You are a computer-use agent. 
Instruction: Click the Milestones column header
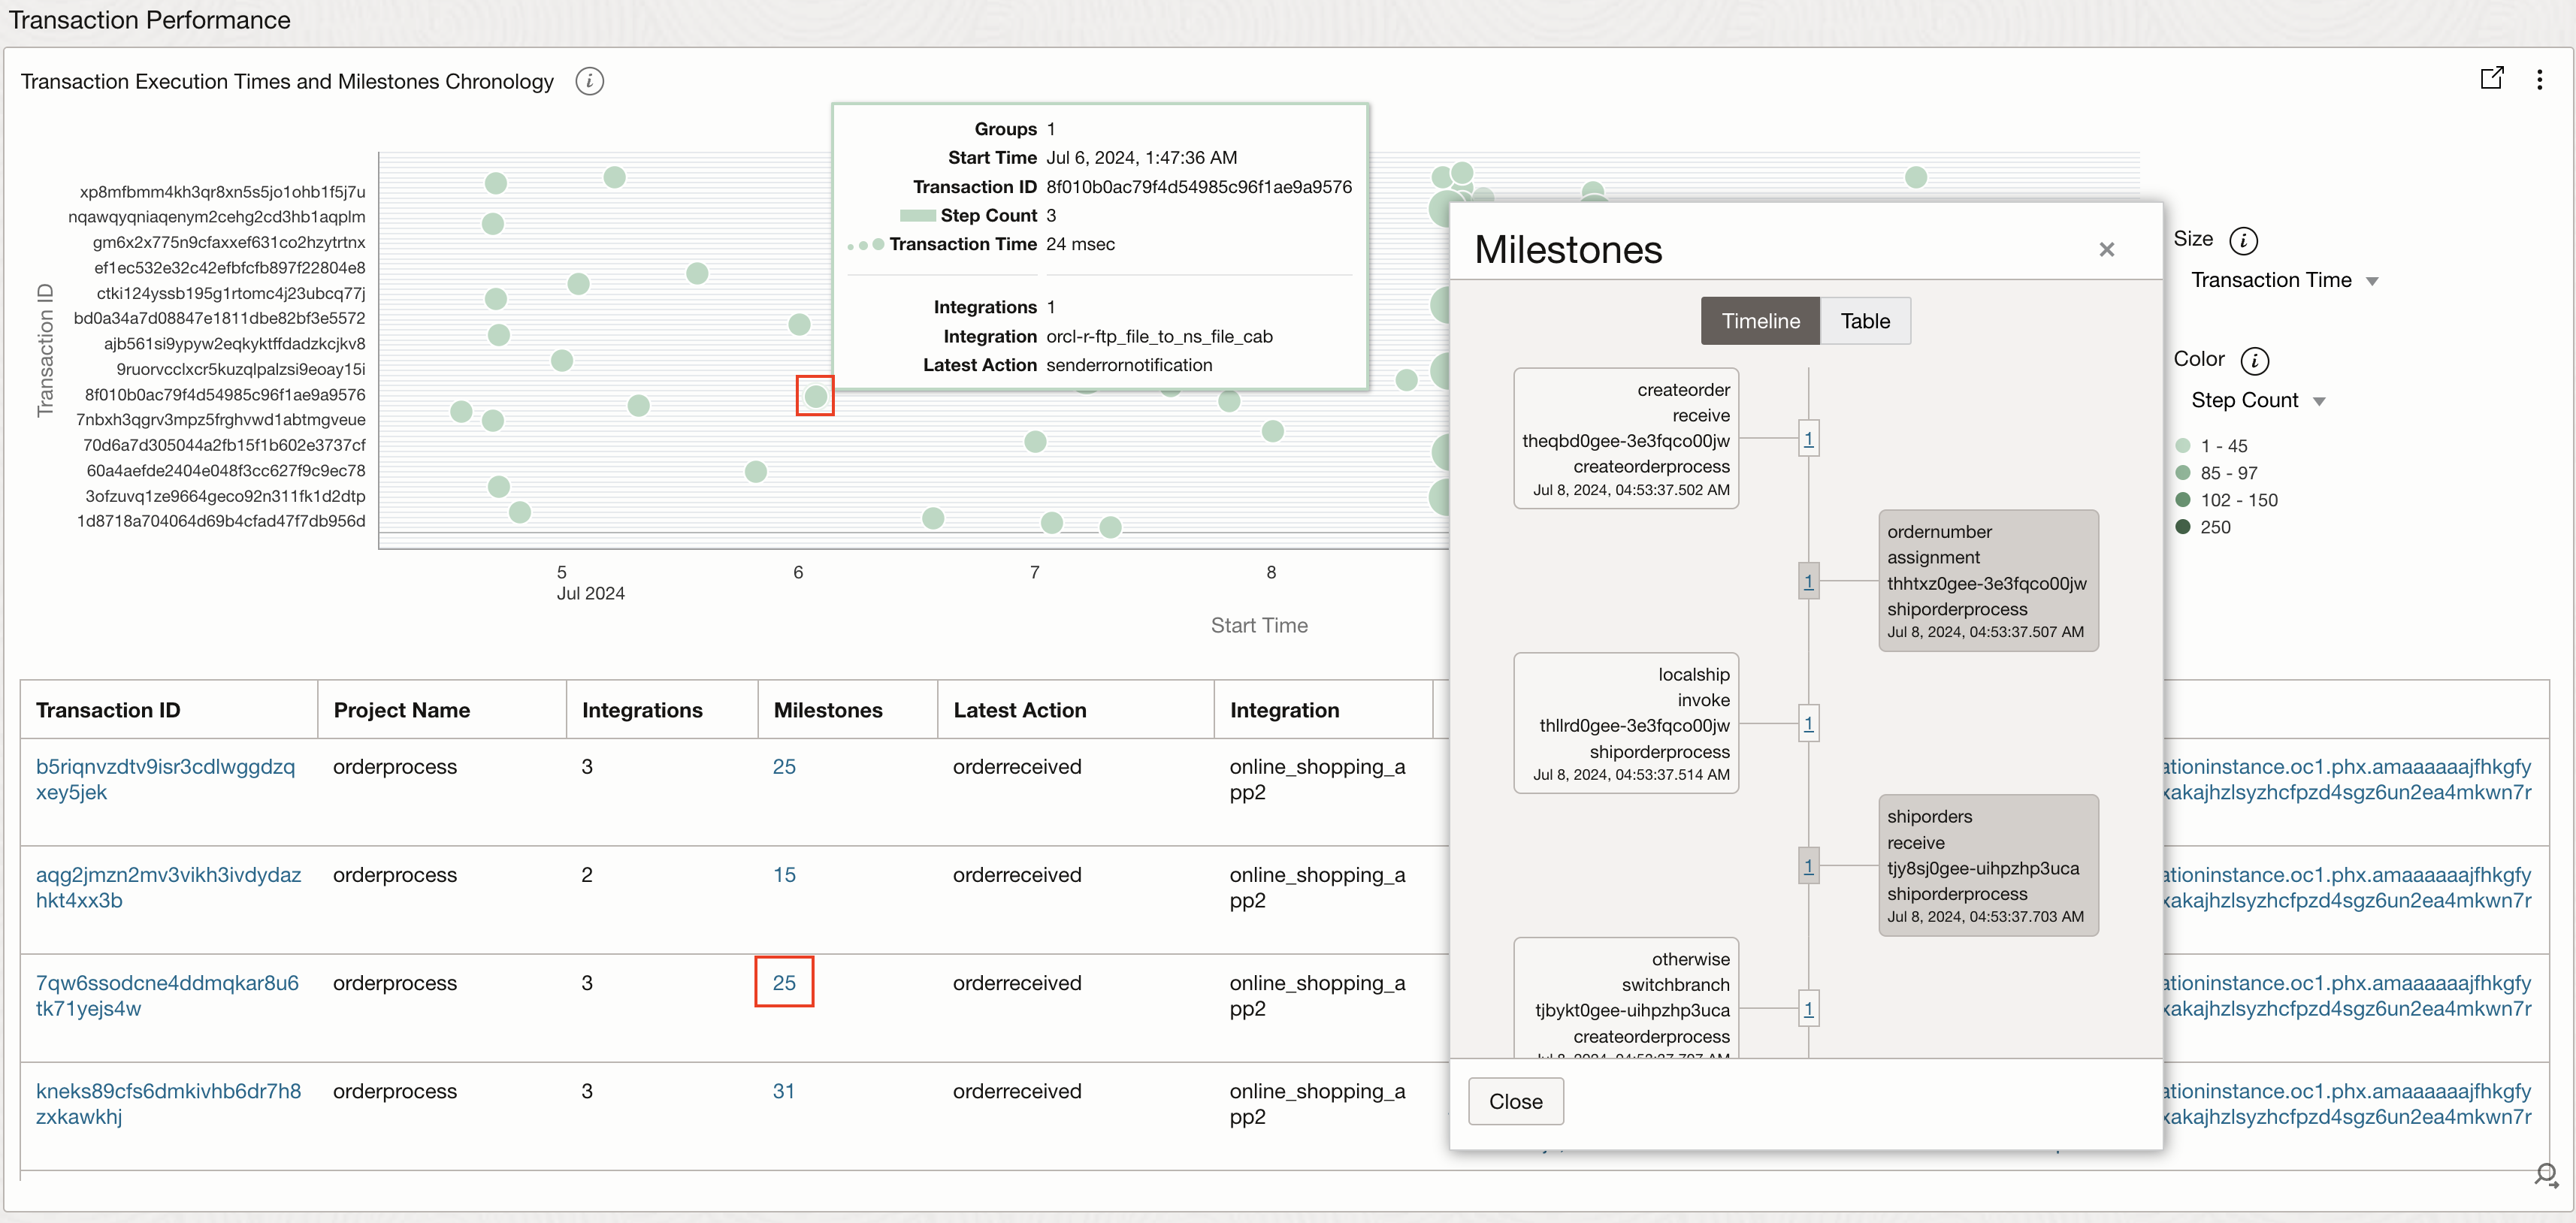tap(827, 710)
